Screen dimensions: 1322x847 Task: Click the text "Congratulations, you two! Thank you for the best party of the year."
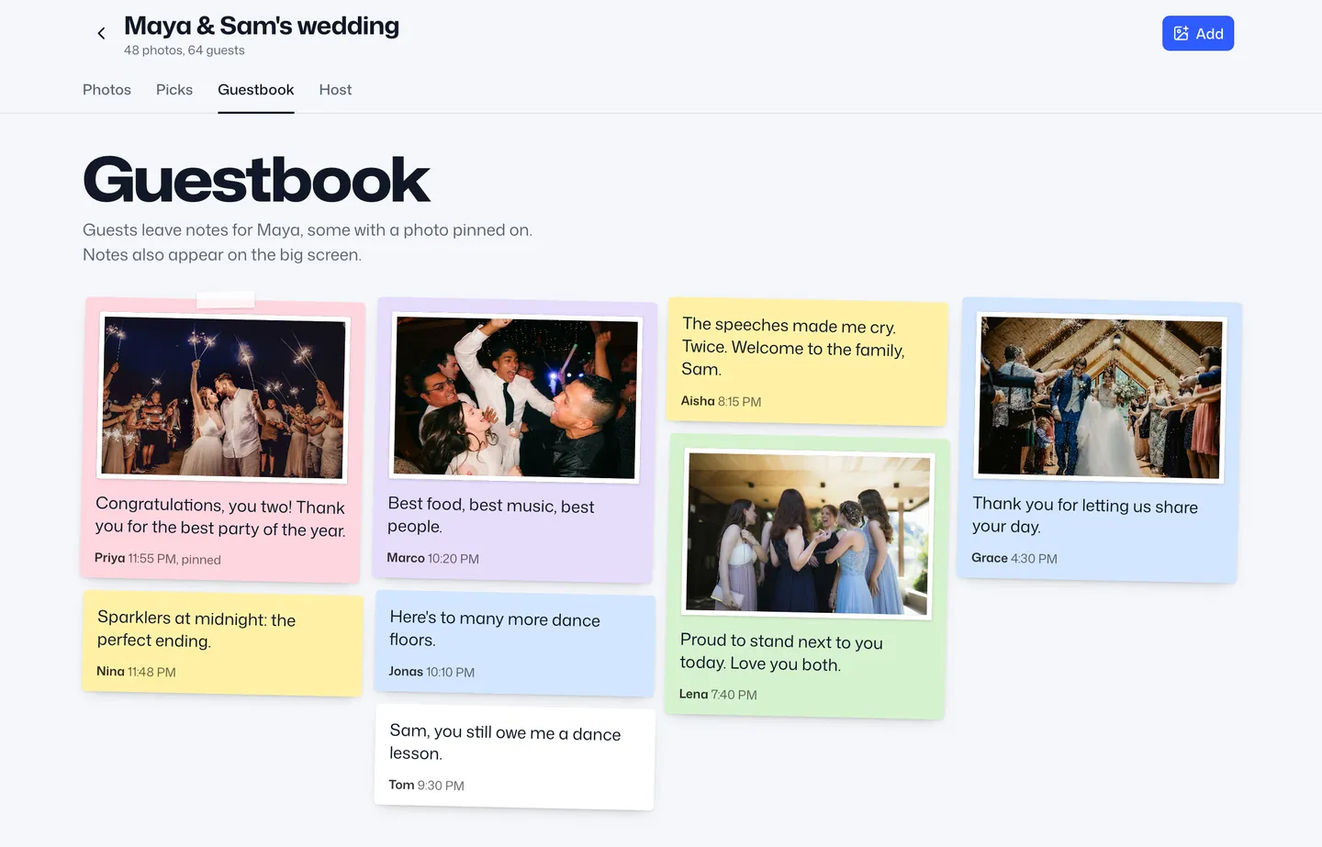coord(220,516)
